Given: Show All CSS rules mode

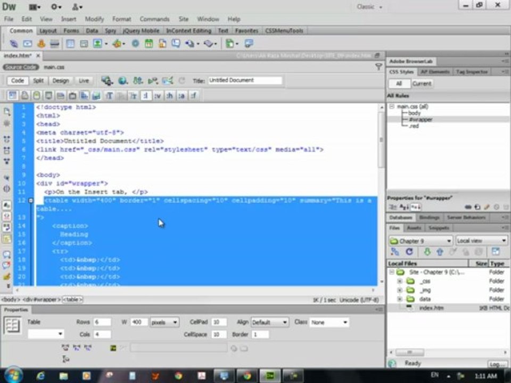Looking at the screenshot, I should pos(399,84).
